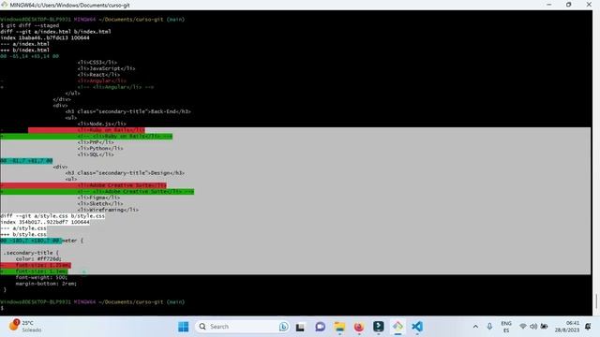The image size is (600, 337).
Task: Click the '+++ b/index.html' line
Action: point(25,50)
